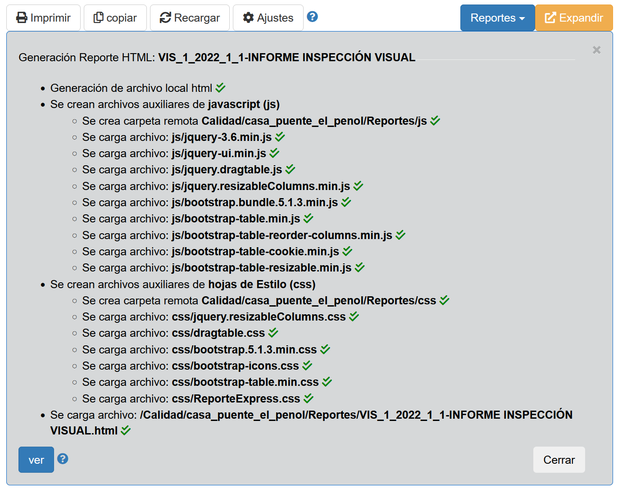Image resolution: width=618 pixels, height=493 pixels.
Task: Click the report title VIS_1_2022_1_1-INFORME INSPECCIÓN VISUAL
Action: click(x=286, y=58)
